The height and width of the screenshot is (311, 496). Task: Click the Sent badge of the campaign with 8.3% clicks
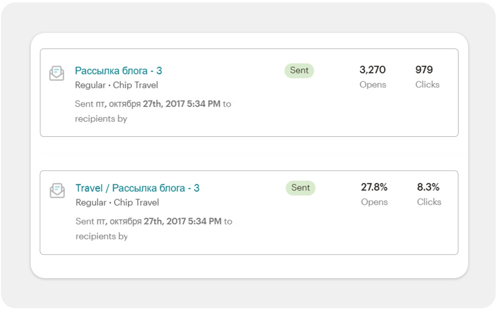pyautogui.click(x=300, y=188)
